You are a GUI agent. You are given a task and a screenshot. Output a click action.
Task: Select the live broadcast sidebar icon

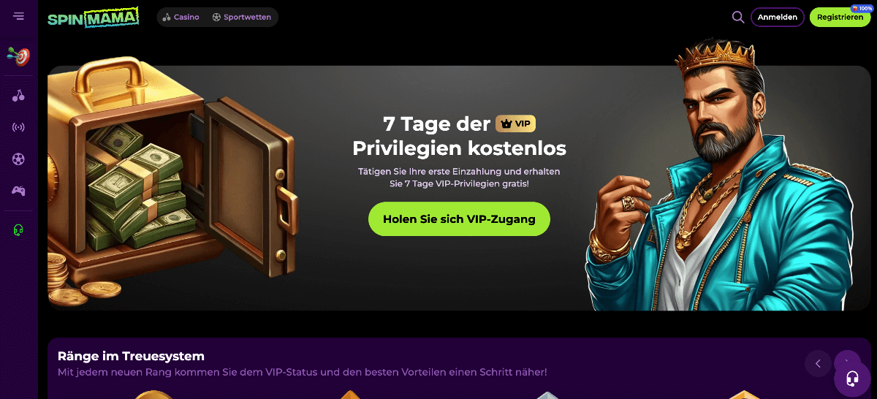(18, 127)
